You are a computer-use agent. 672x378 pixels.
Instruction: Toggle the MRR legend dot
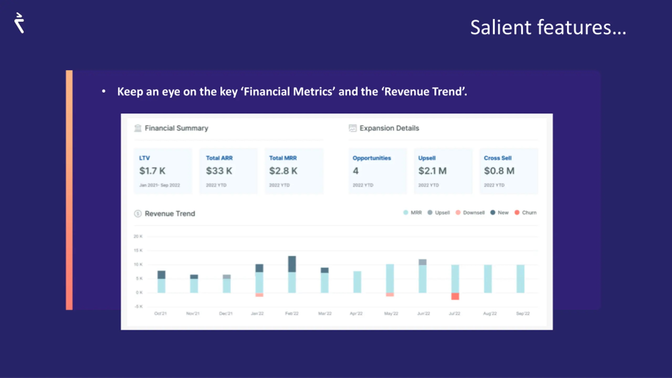(x=406, y=213)
